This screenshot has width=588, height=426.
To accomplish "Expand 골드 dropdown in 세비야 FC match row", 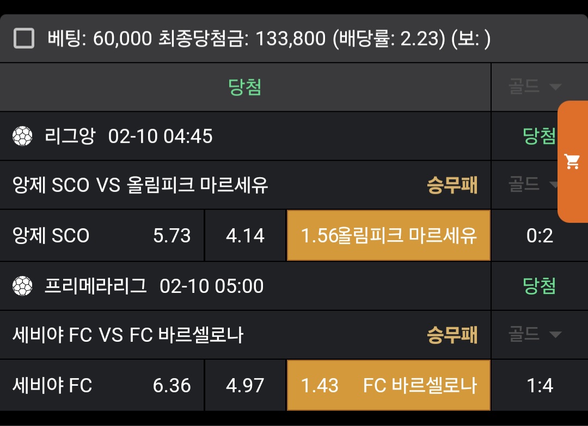I will (x=534, y=334).
